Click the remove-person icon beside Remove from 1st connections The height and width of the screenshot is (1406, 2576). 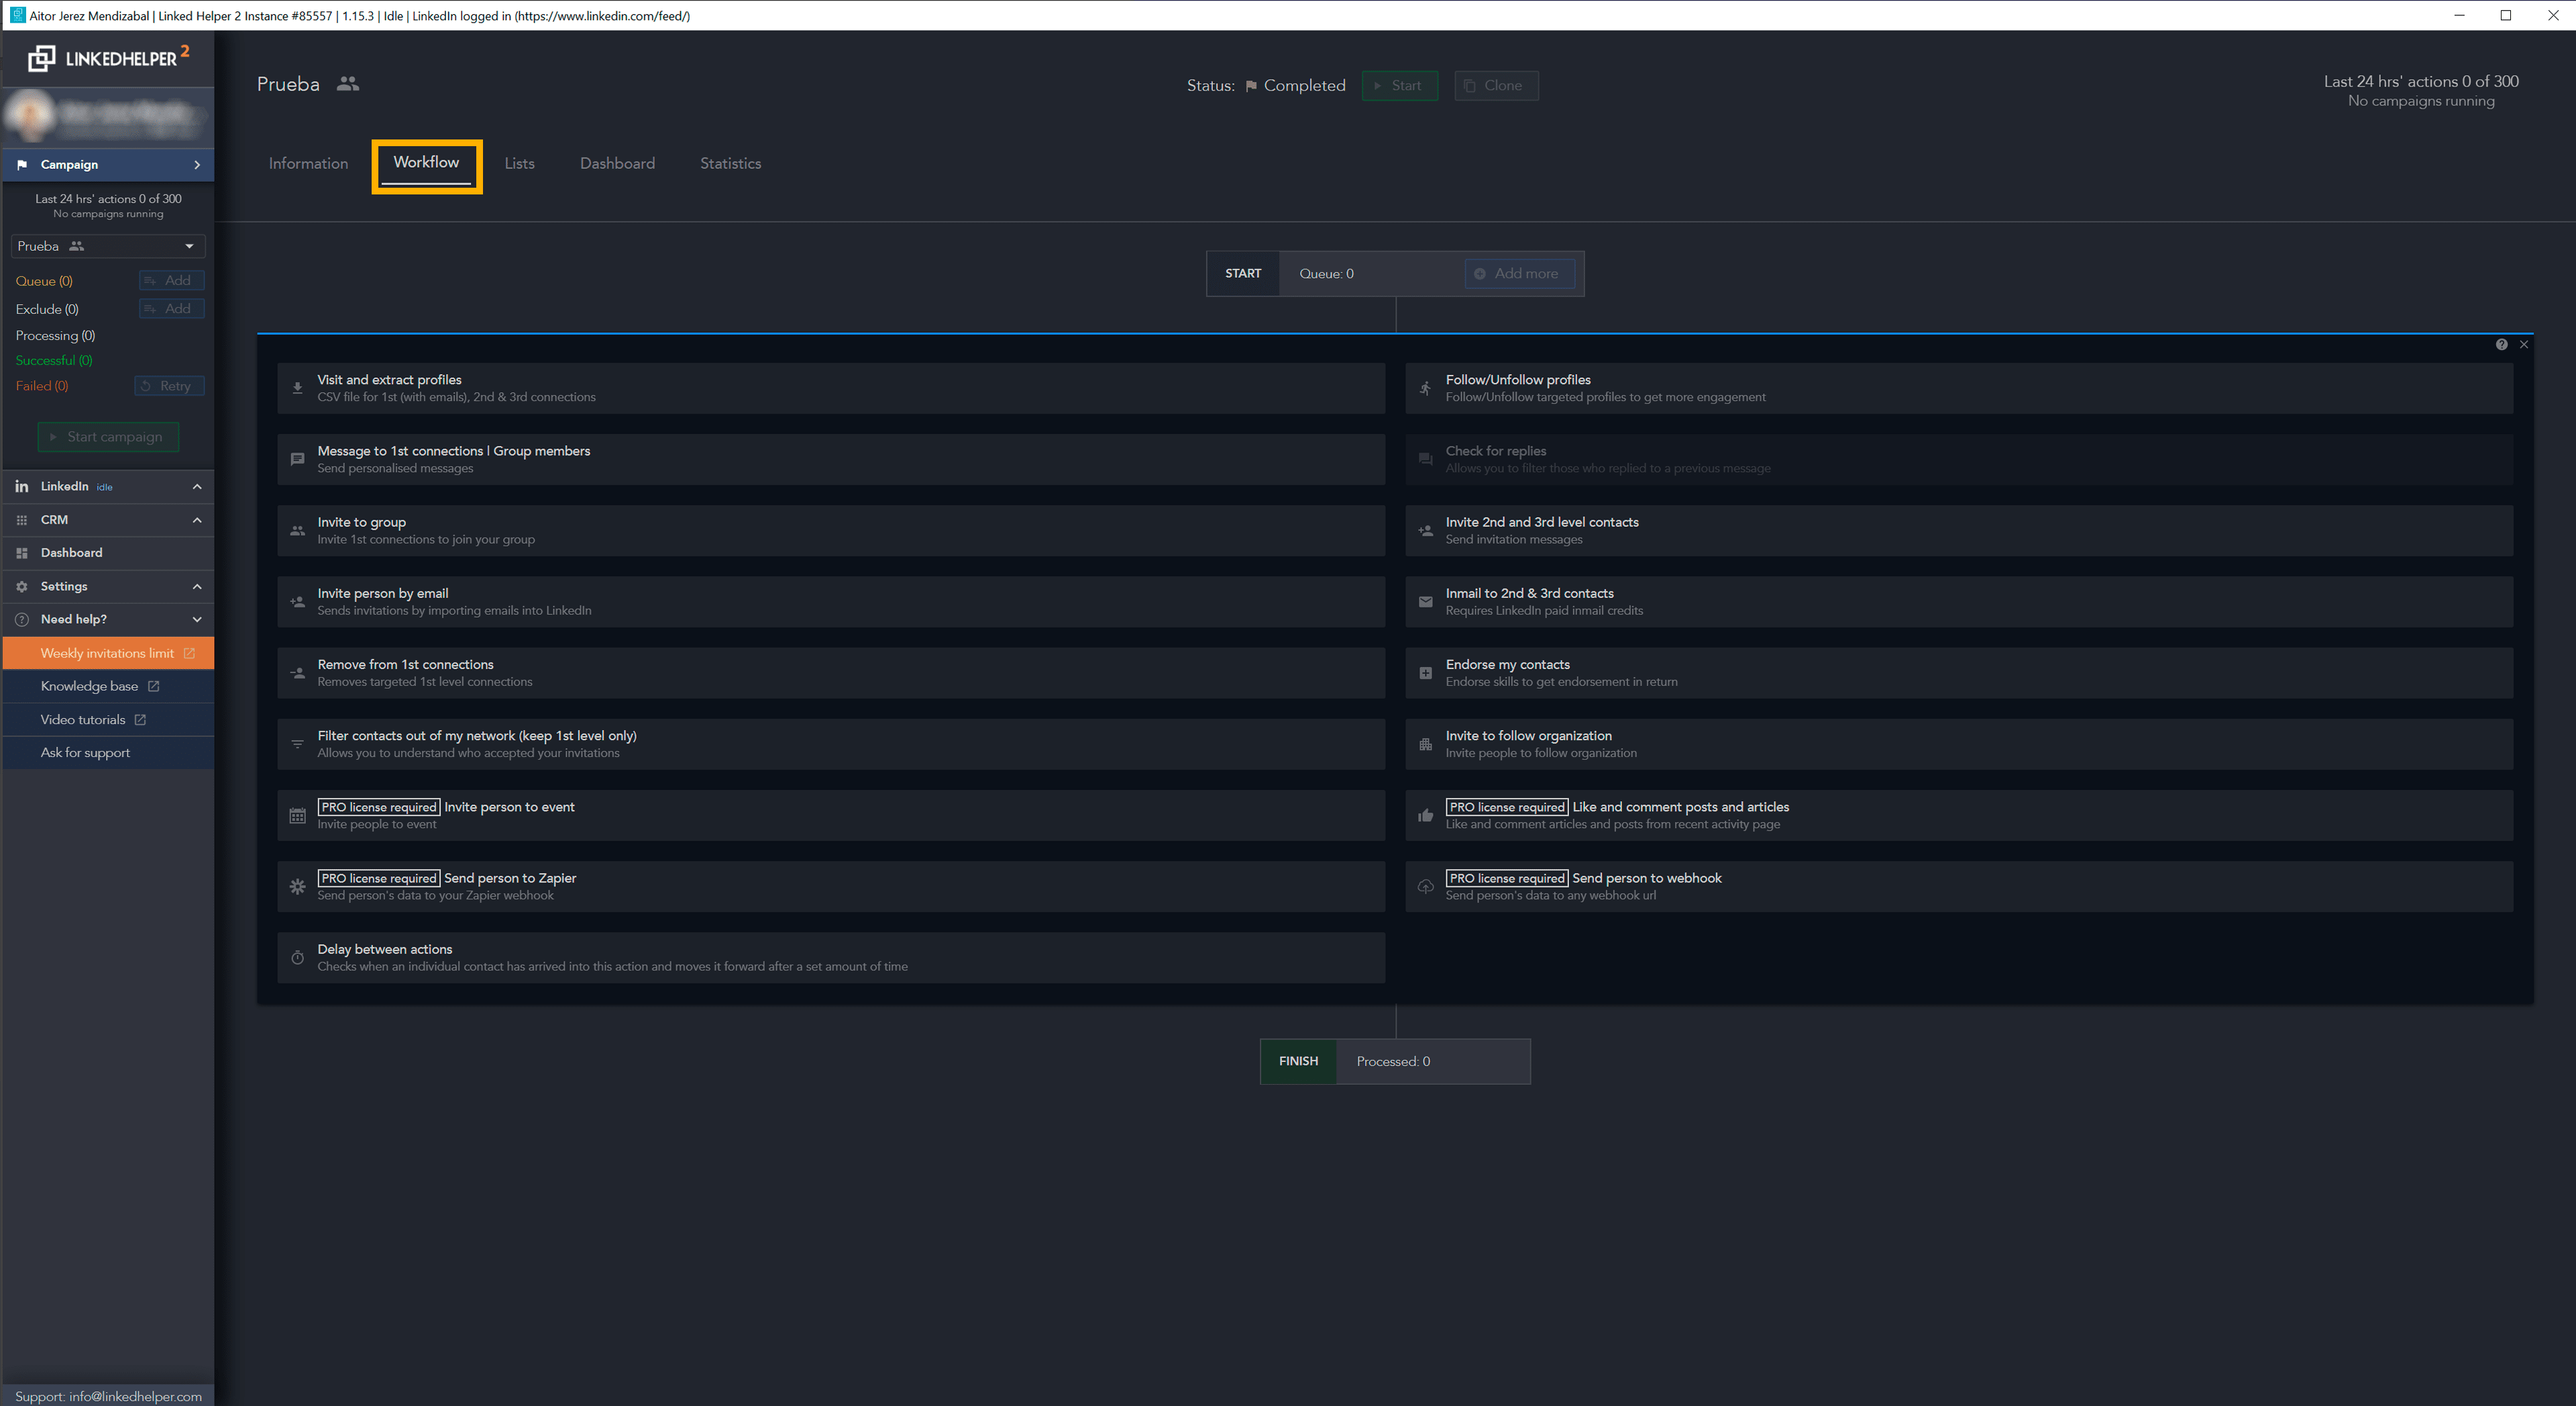[x=297, y=672]
